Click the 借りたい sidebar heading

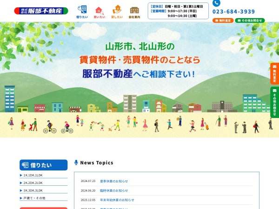(x=44, y=165)
